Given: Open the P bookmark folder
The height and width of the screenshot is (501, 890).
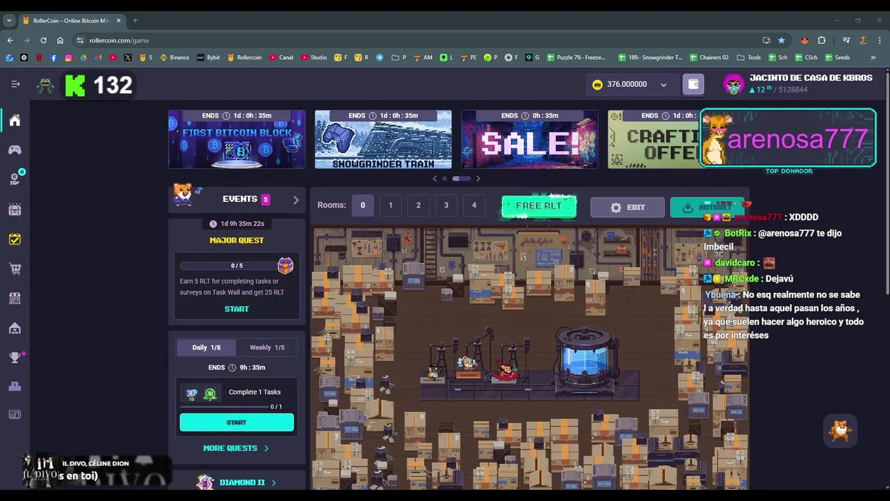Looking at the screenshot, I should click(x=399, y=58).
